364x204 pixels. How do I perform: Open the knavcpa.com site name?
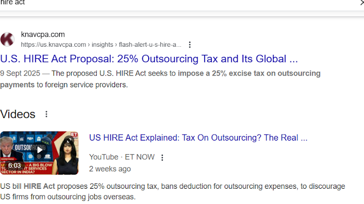click(x=43, y=35)
